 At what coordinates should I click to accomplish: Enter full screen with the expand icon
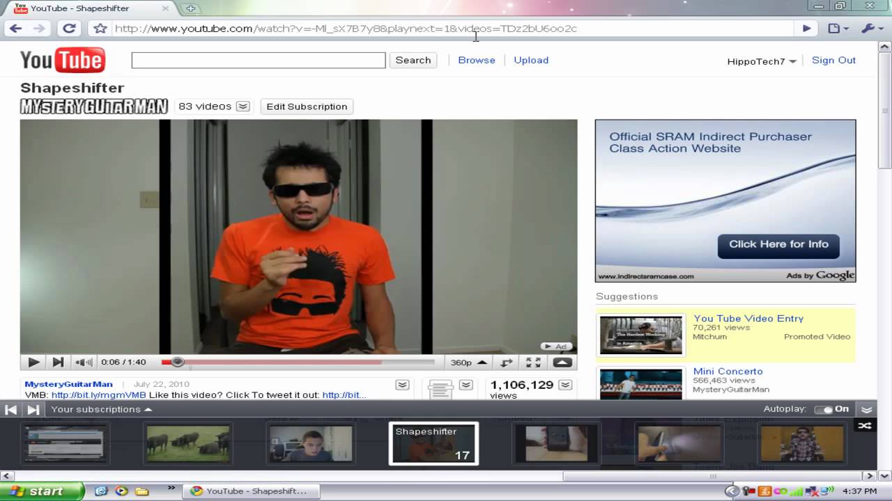[533, 362]
